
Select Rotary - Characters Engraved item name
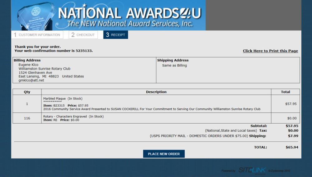(73, 116)
